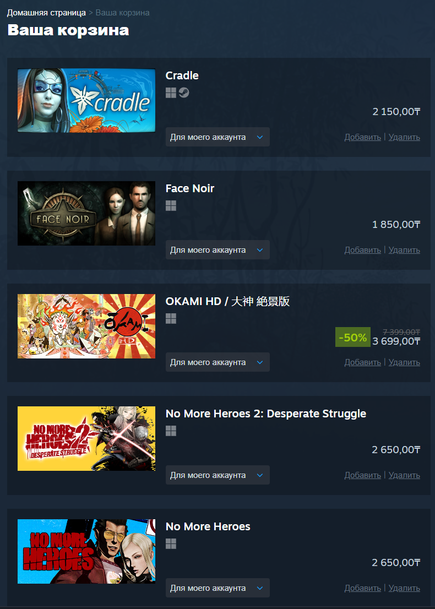Click Добавить for No More Heroes 2
The image size is (435, 609).
click(x=362, y=475)
